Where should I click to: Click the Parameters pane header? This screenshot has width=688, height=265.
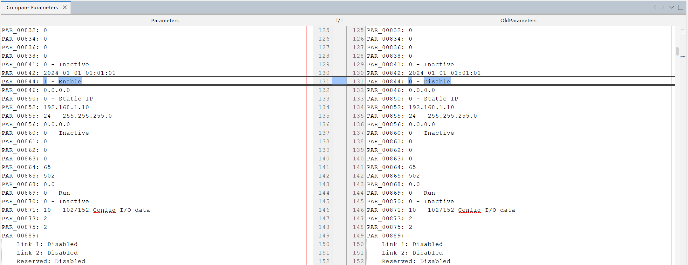(165, 20)
